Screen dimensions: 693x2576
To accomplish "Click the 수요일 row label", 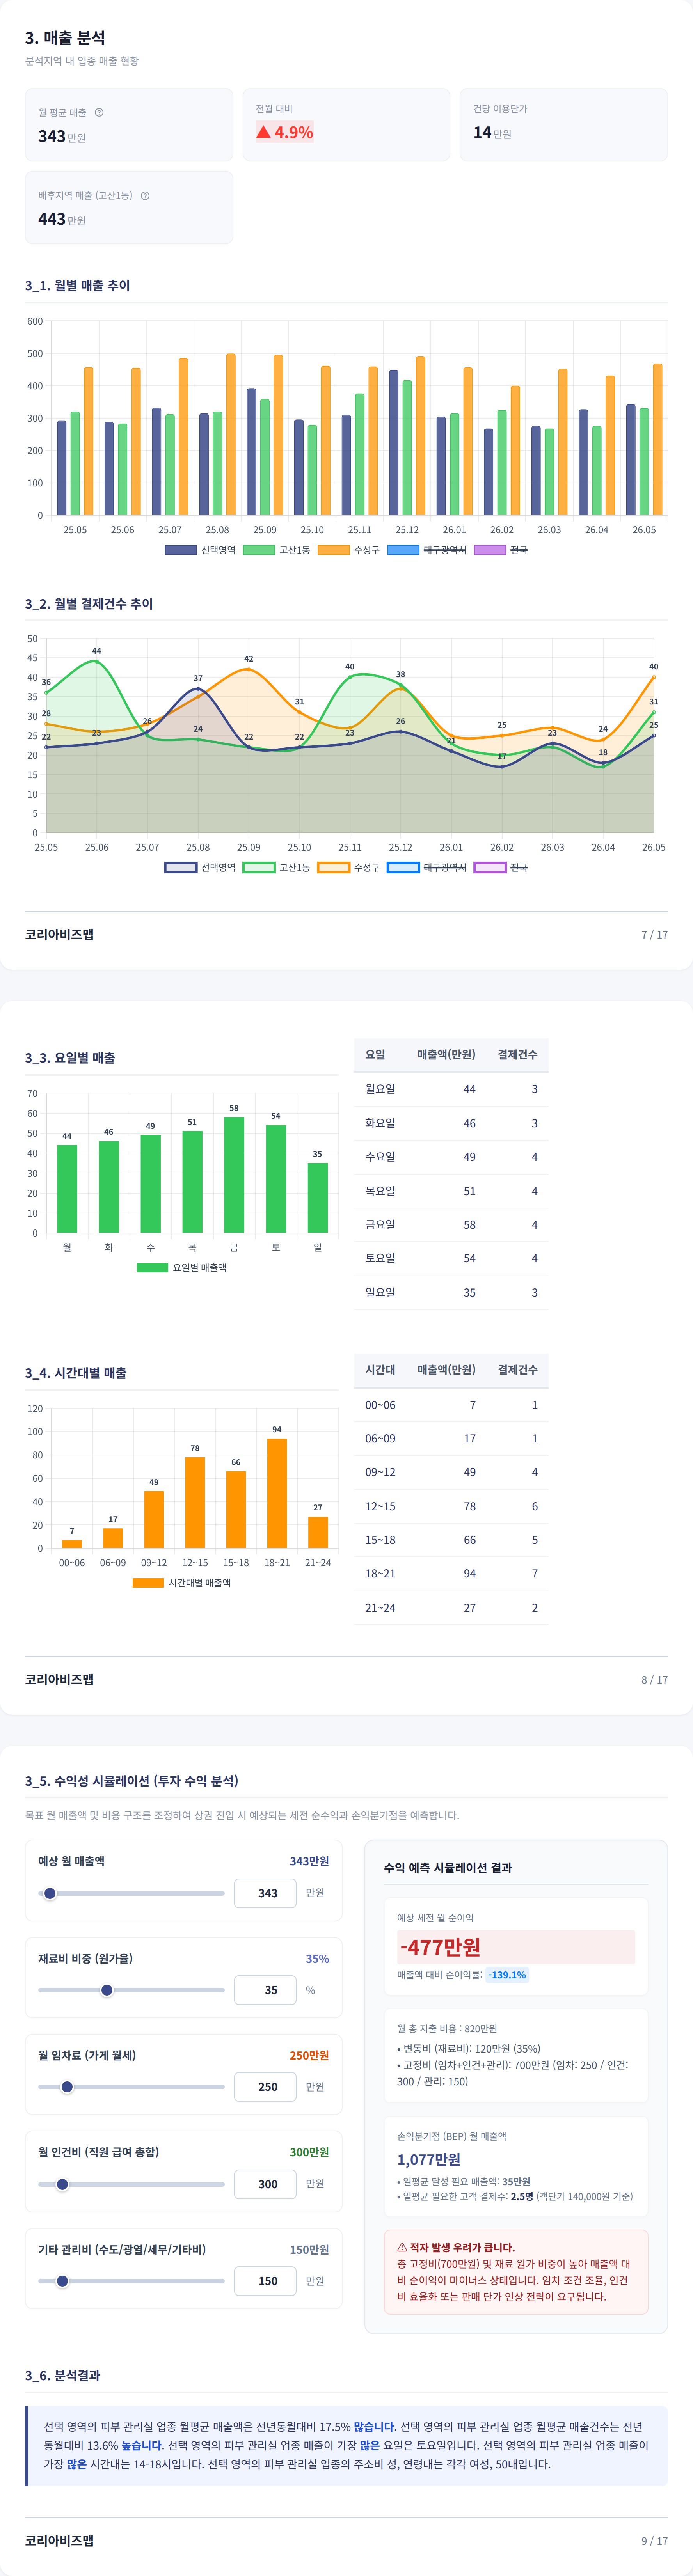I will pyautogui.click(x=380, y=1157).
